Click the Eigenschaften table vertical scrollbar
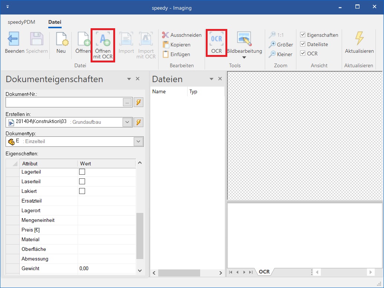This screenshot has width=384, height=288. [x=140, y=236]
